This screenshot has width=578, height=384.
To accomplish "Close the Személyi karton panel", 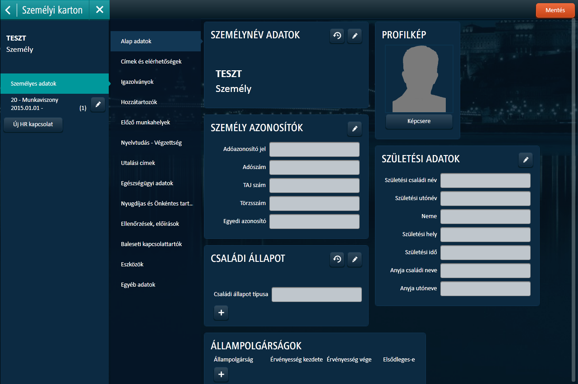I will (100, 10).
